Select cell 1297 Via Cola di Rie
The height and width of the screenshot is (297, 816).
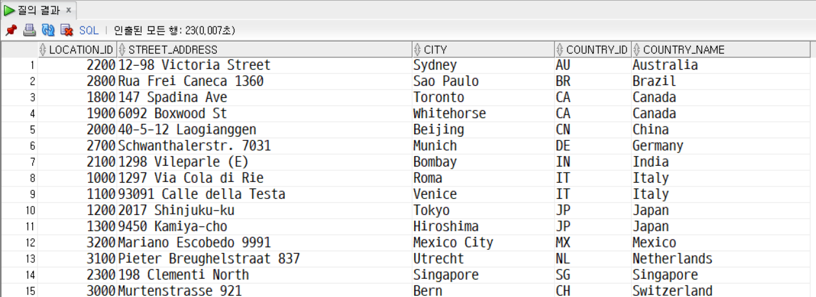[264, 178]
